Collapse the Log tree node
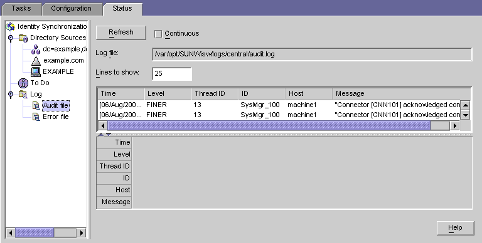This screenshot has height=243, width=482. pyautogui.click(x=11, y=95)
